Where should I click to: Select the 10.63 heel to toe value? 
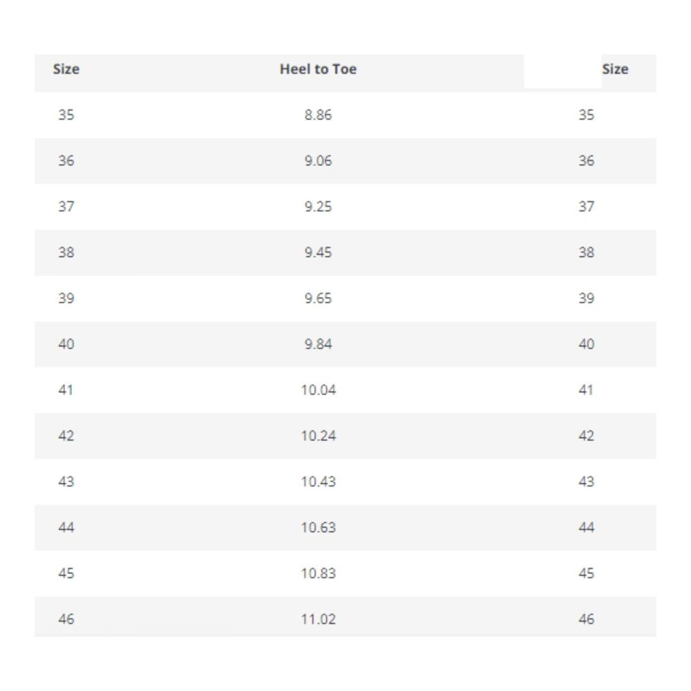(318, 527)
